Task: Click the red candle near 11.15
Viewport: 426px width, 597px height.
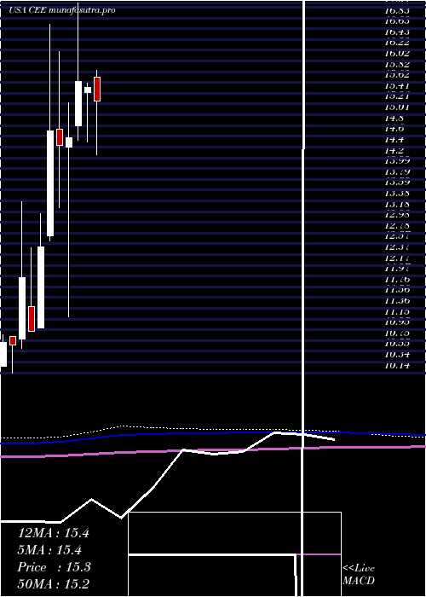Action: point(32,319)
